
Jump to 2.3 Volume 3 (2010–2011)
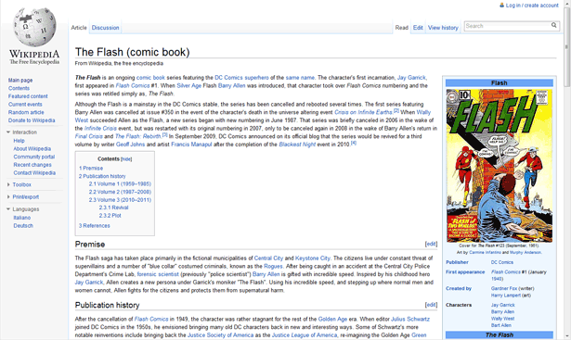(x=120, y=200)
